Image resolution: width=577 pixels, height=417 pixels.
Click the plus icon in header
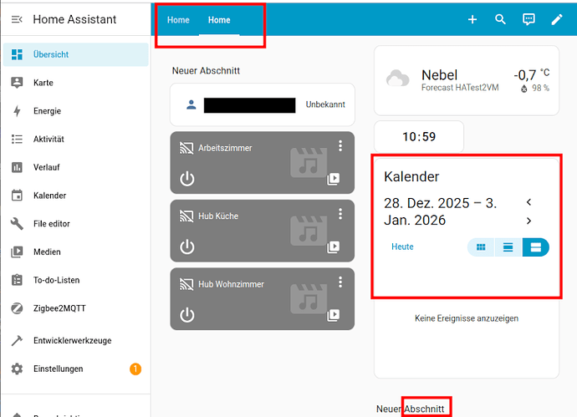point(472,19)
